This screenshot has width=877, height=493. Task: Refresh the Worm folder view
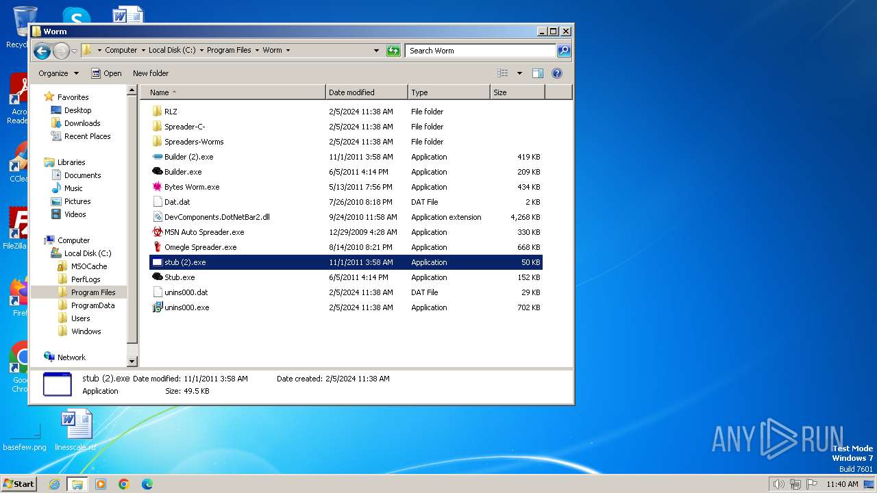click(393, 51)
